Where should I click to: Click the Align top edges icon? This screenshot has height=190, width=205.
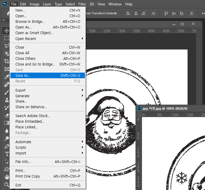166,13
